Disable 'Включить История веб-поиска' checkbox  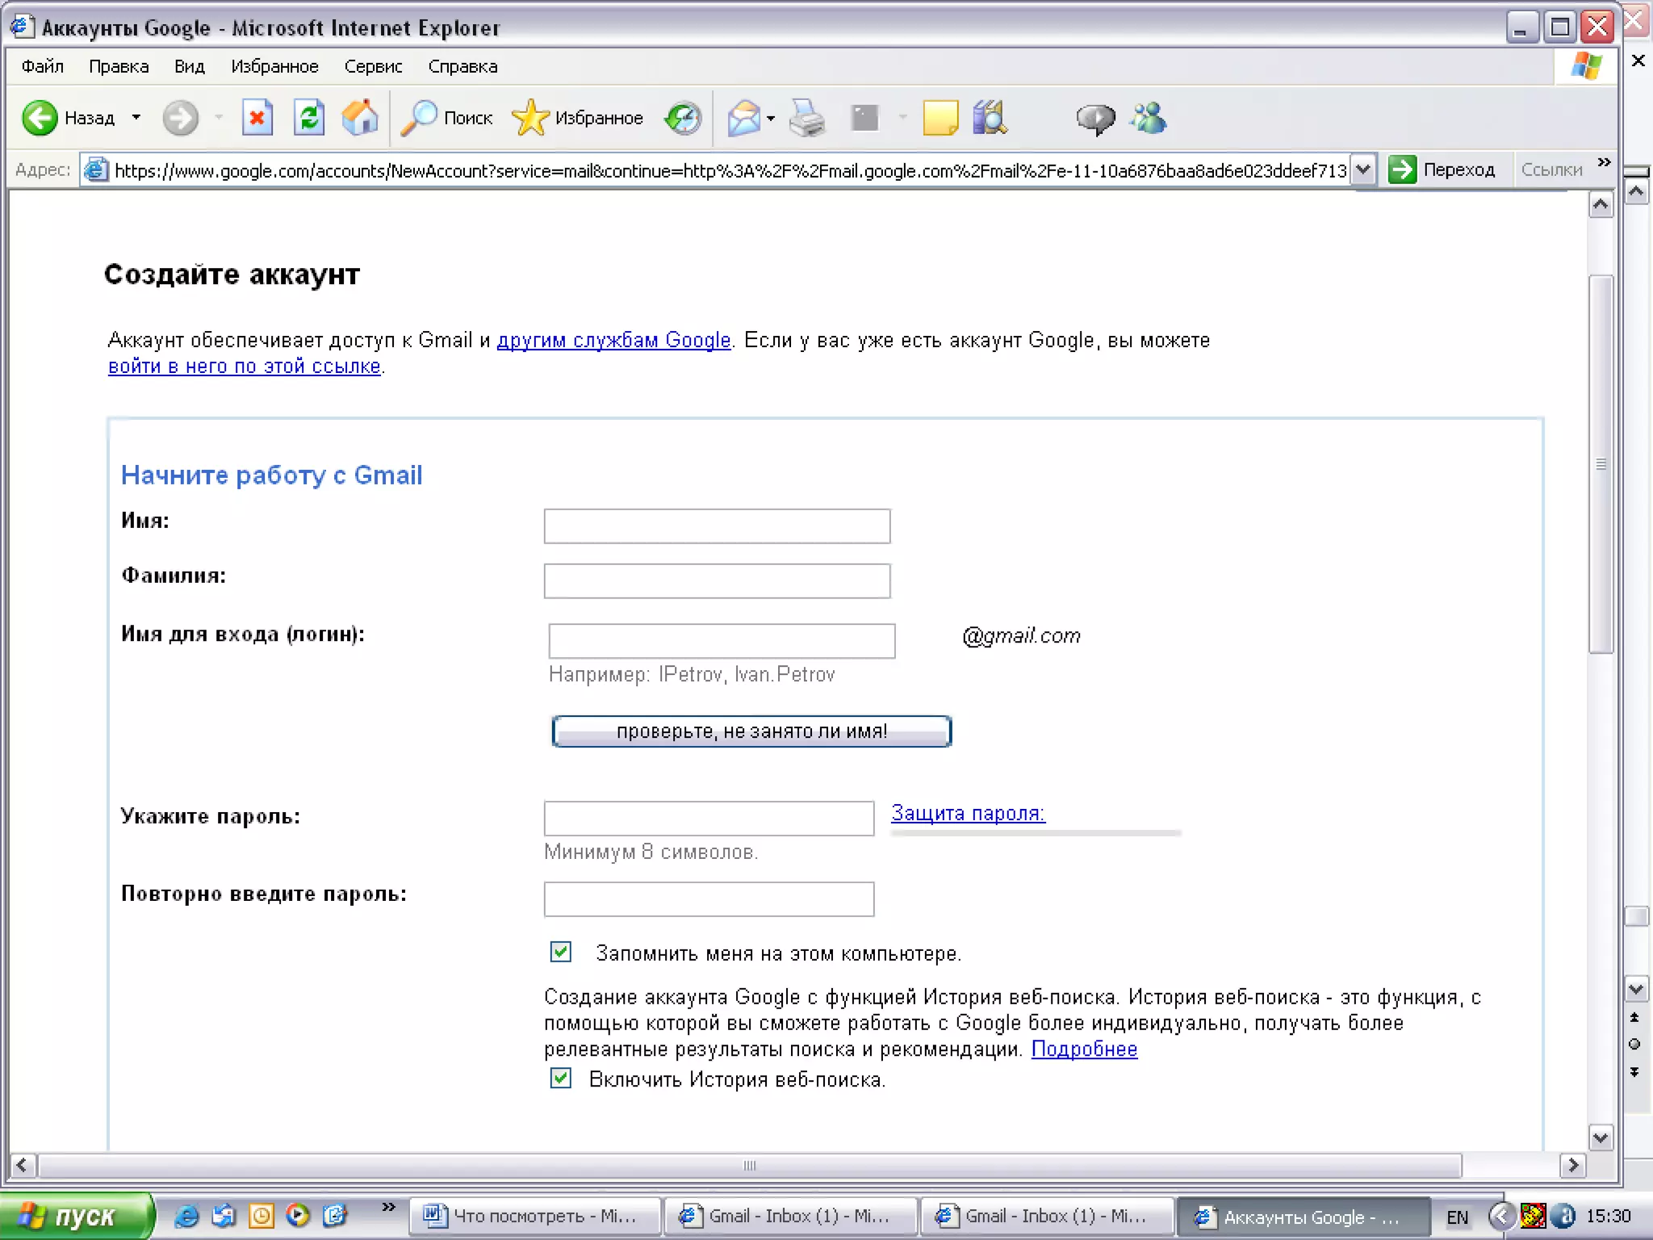[560, 1078]
